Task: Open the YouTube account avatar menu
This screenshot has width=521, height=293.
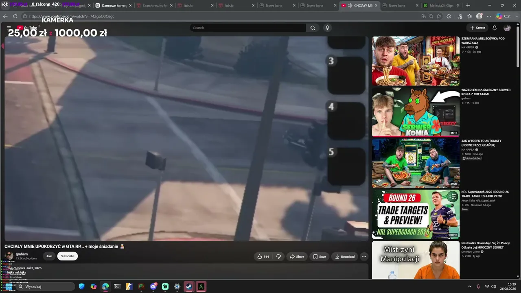Action: tap(507, 28)
